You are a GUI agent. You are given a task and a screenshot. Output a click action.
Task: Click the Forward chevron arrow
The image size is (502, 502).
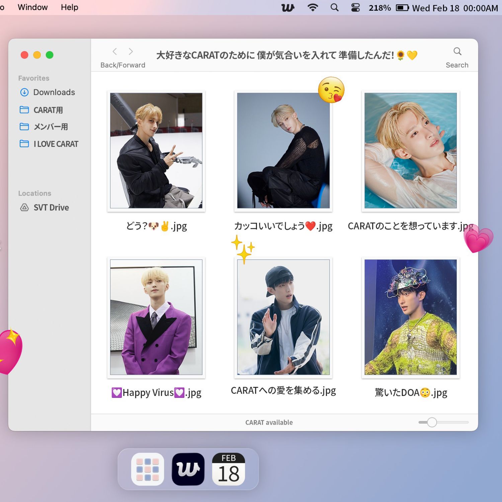(x=131, y=52)
